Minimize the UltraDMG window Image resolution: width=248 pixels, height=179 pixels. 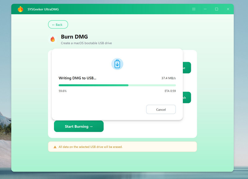click(x=205, y=9)
